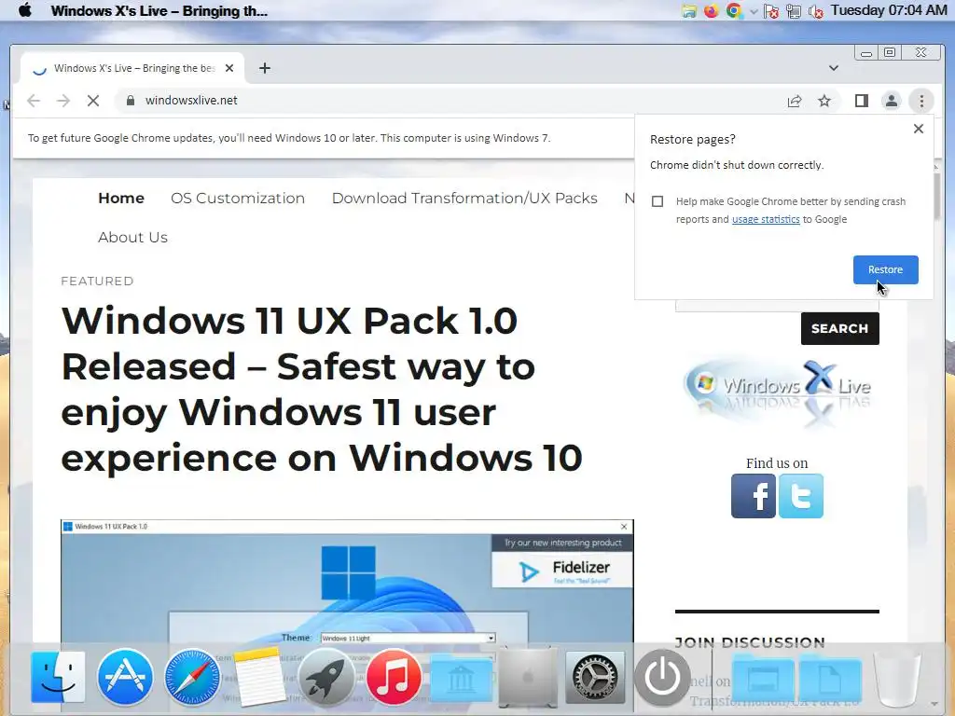Click the site lock icon beside URL
This screenshot has width=955, height=716.
[130, 101]
